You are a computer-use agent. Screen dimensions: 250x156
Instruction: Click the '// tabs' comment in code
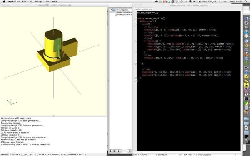click(146, 69)
